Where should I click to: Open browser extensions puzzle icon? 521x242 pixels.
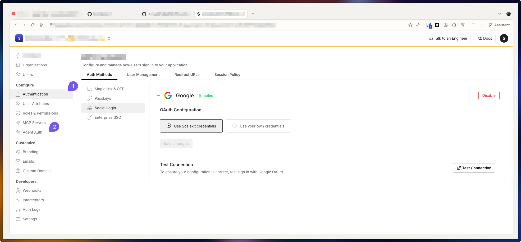point(454,25)
